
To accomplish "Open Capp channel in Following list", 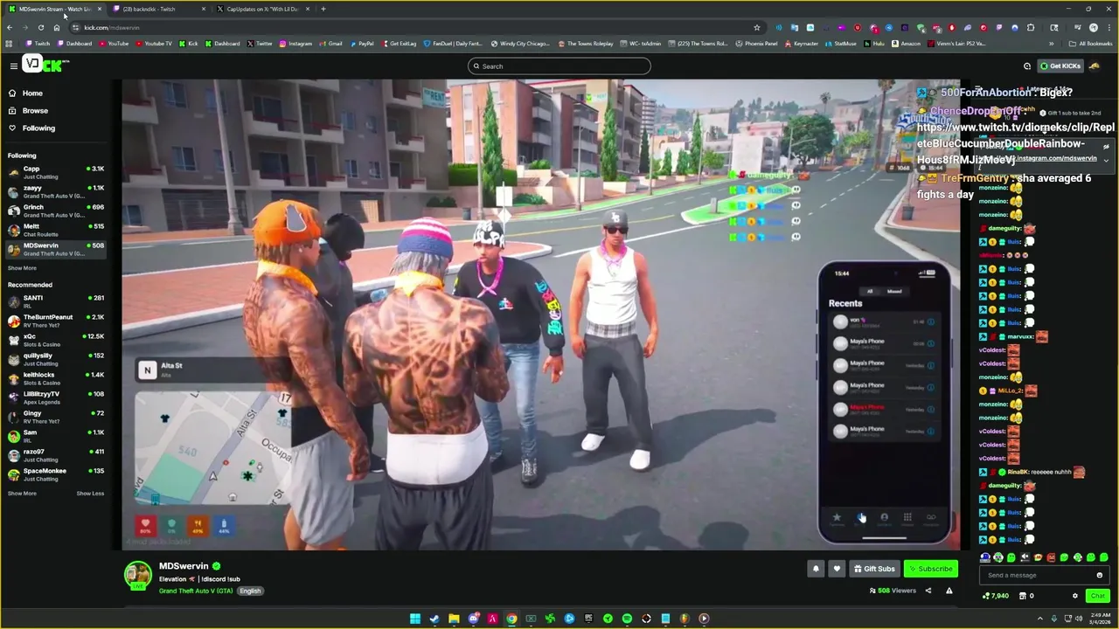I will pos(56,172).
